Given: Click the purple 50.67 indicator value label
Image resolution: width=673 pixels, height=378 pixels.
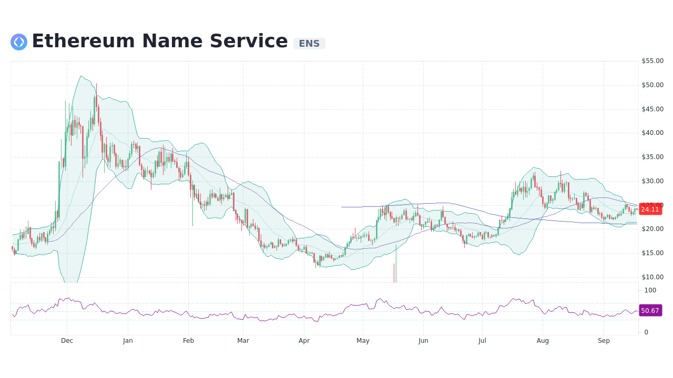Looking at the screenshot, I should (650, 310).
